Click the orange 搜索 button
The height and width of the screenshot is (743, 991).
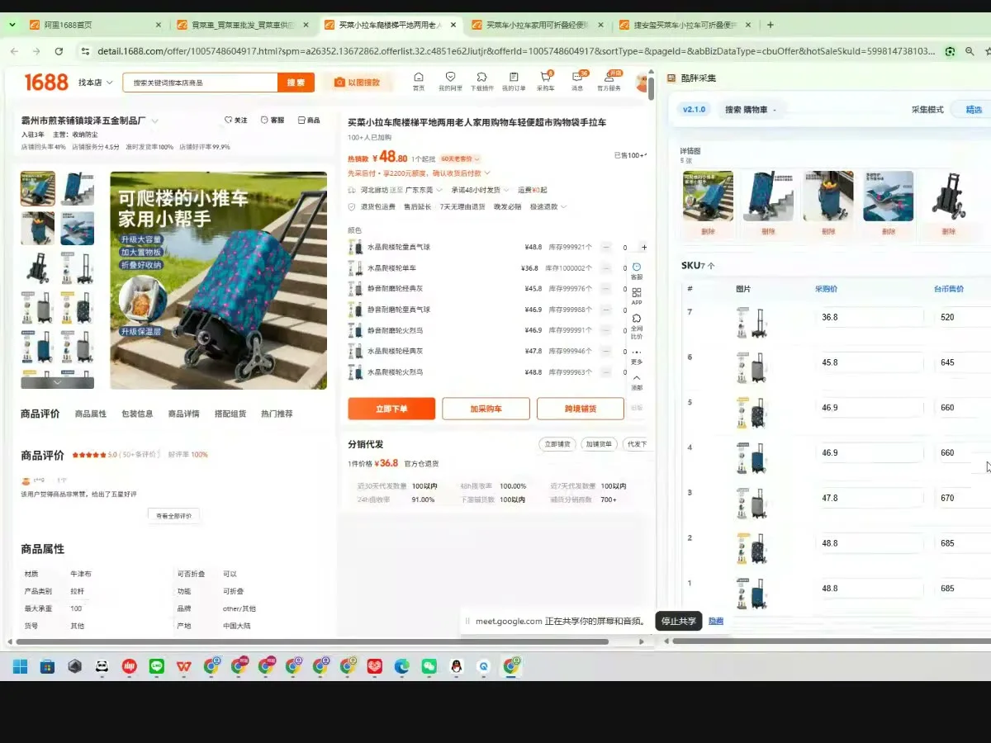[296, 83]
